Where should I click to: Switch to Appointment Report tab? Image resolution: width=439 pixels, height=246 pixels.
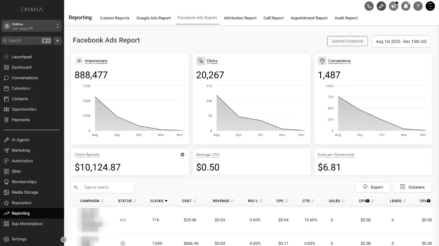pyautogui.click(x=309, y=18)
